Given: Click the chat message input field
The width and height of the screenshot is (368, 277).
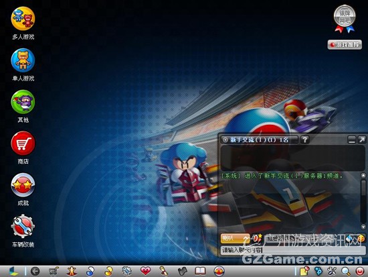Looking at the screenshot, I should coord(291,250).
